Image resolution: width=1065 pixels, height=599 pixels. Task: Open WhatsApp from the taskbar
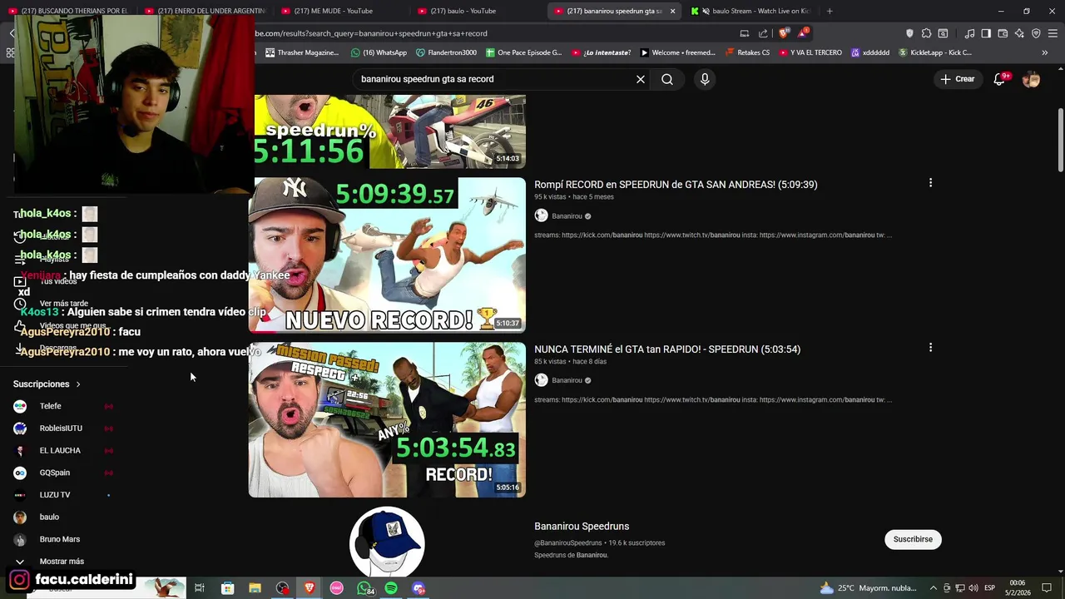coord(365,588)
